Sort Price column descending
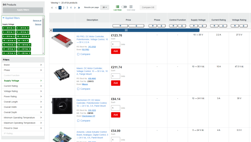The image size is (251, 142). (x=136, y=26)
